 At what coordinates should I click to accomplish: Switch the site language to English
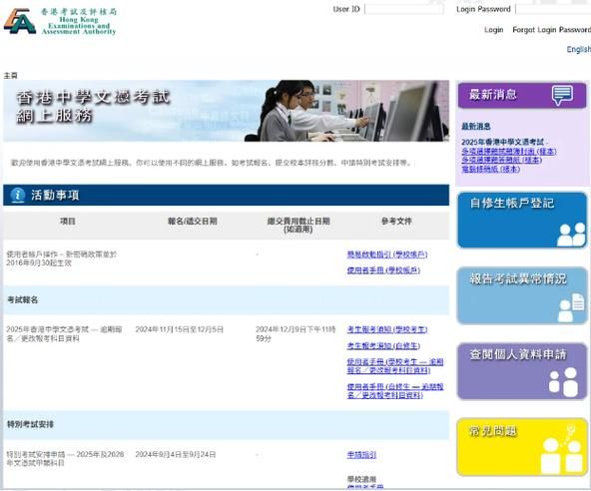579,49
